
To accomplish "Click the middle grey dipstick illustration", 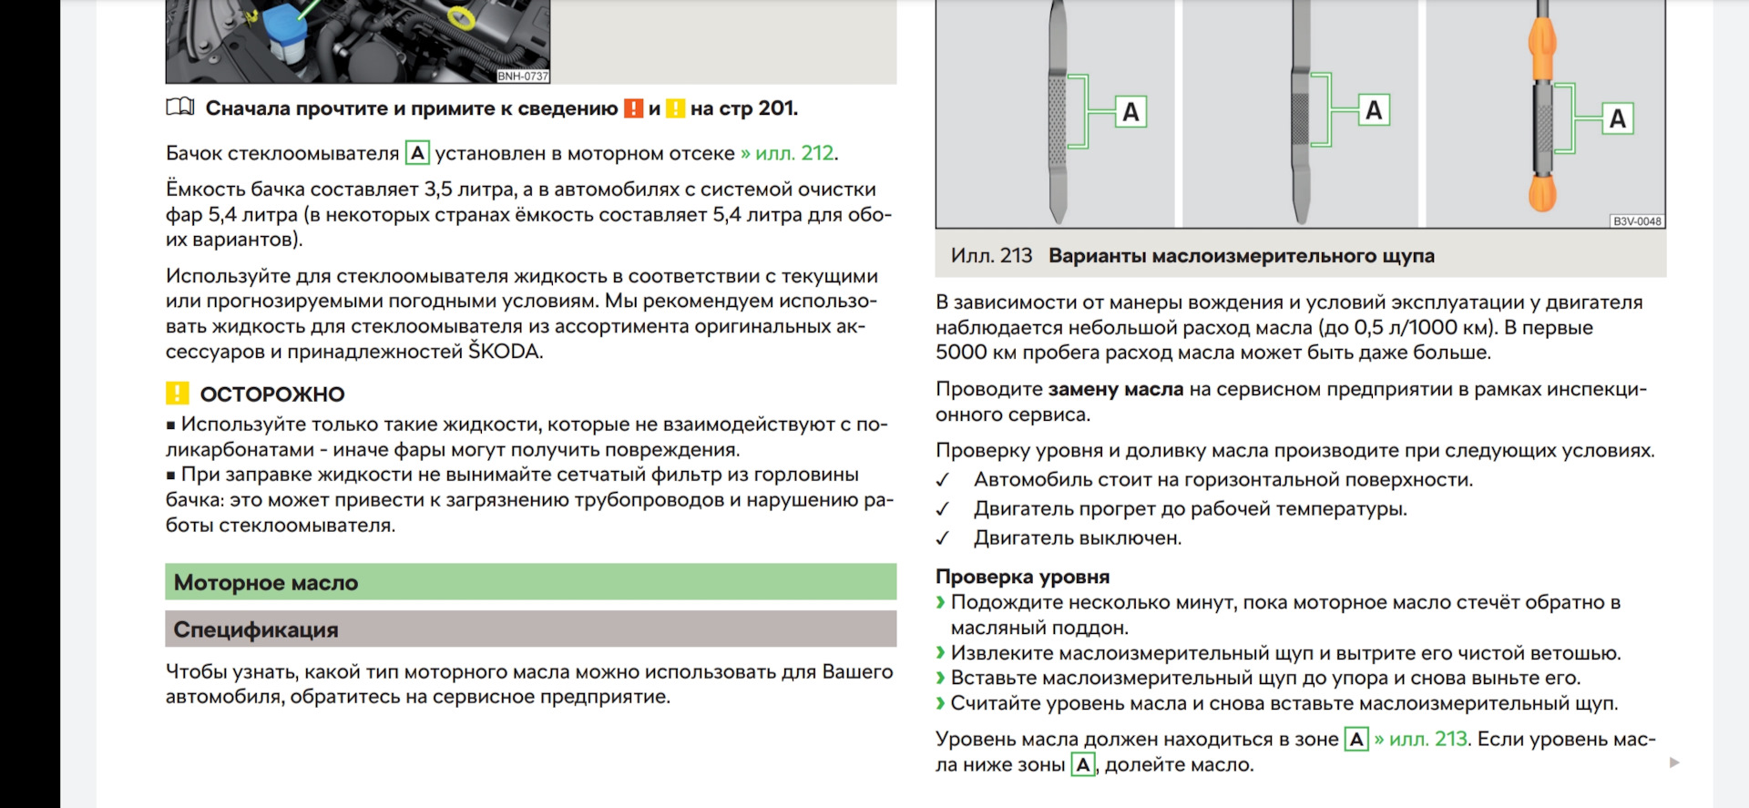I will [1301, 113].
